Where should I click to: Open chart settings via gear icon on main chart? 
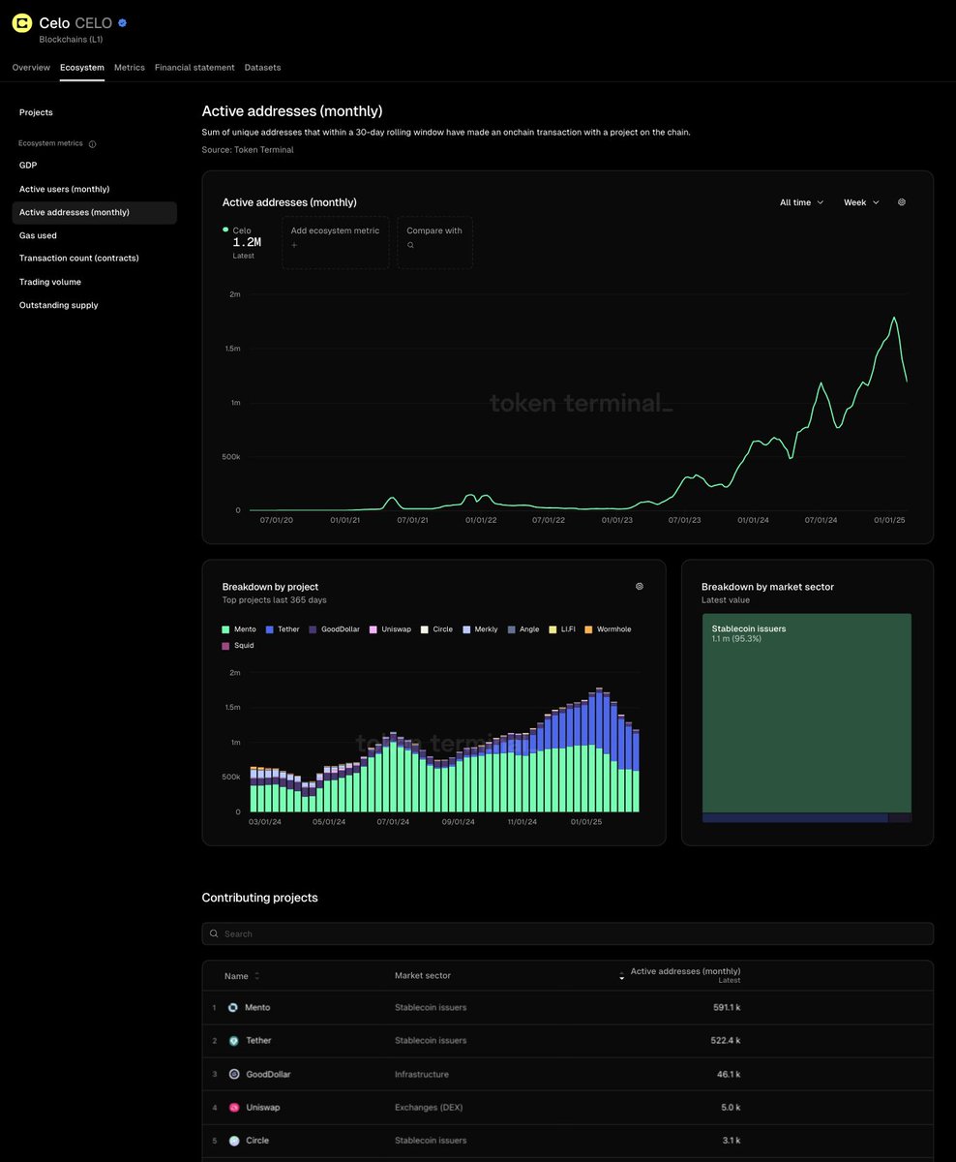901,202
